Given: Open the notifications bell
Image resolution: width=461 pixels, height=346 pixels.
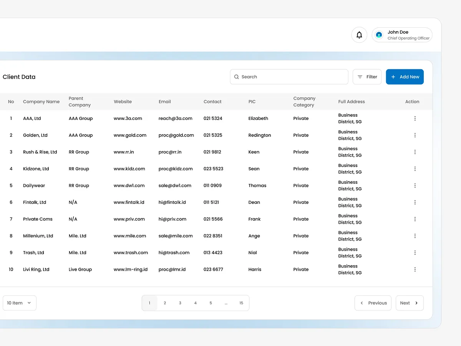Looking at the screenshot, I should (x=359, y=35).
